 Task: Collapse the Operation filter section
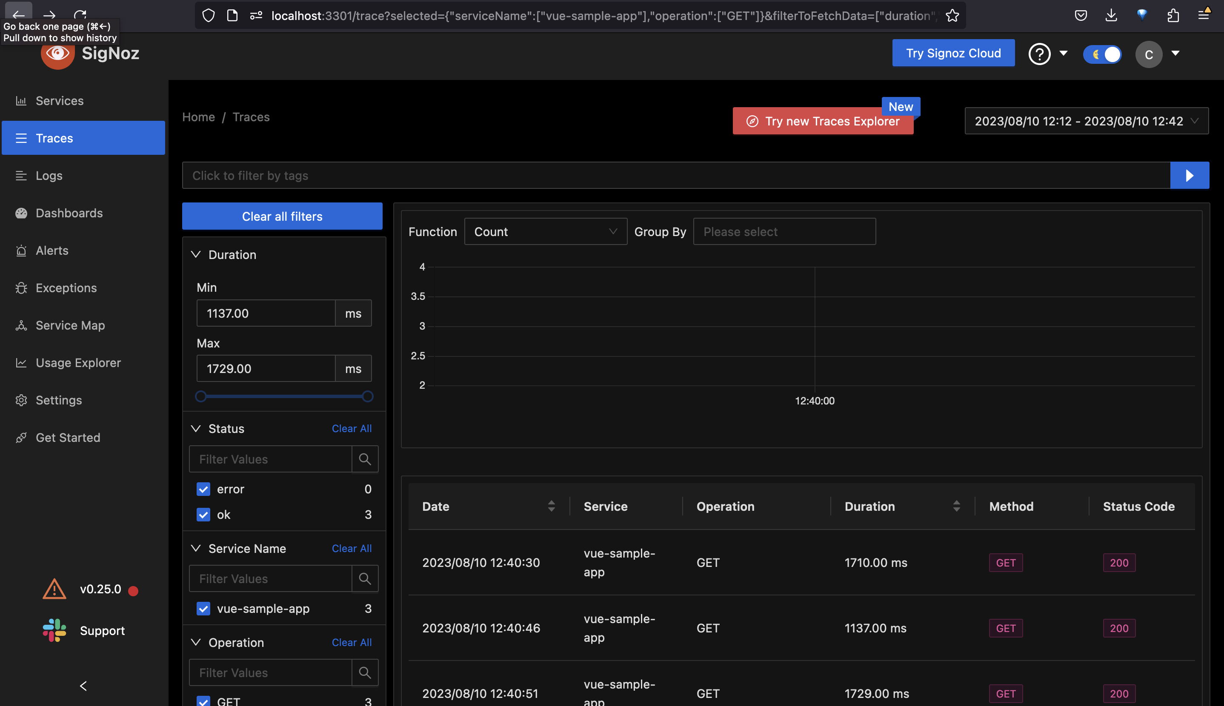tap(195, 642)
